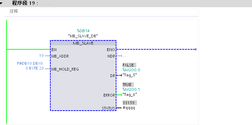Image resolution: width=252 pixels, height=125 pixels.
Task: Select the %M200.0 address
Action: click(x=131, y=70)
